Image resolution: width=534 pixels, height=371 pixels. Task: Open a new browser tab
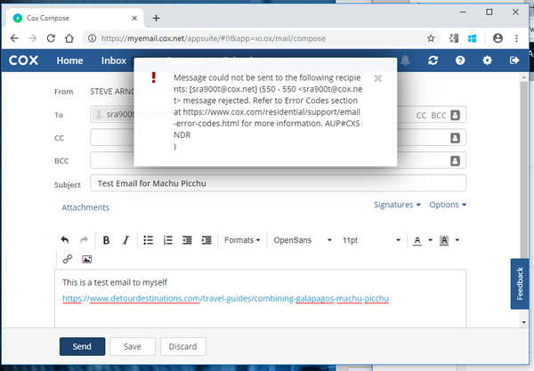(x=156, y=18)
